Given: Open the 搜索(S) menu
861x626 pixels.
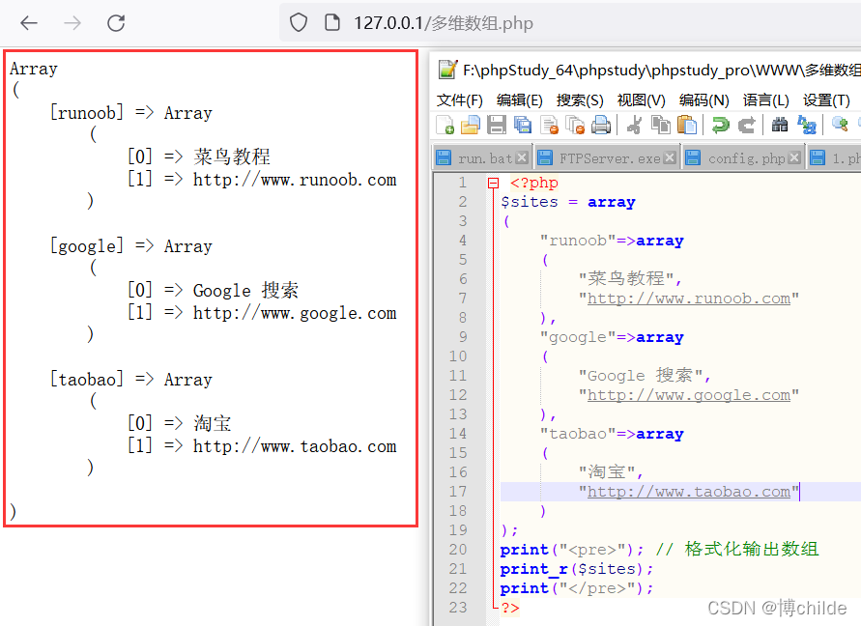Looking at the screenshot, I should pyautogui.click(x=580, y=100).
